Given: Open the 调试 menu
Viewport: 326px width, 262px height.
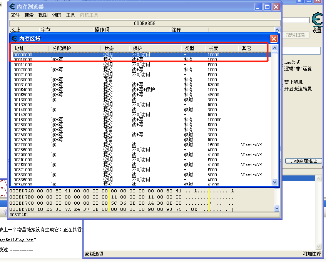Looking at the screenshot, I should pyautogui.click(x=57, y=15).
